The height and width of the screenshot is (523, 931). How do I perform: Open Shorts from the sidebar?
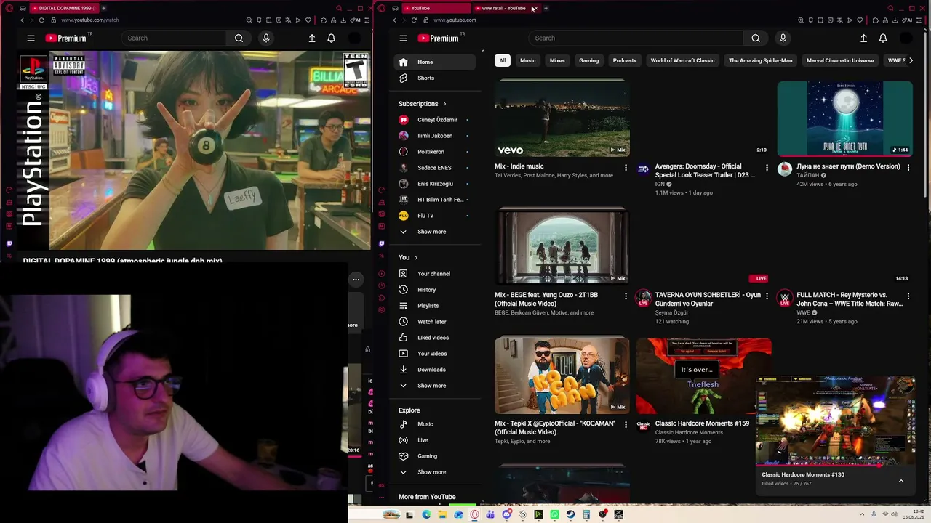coord(434,78)
